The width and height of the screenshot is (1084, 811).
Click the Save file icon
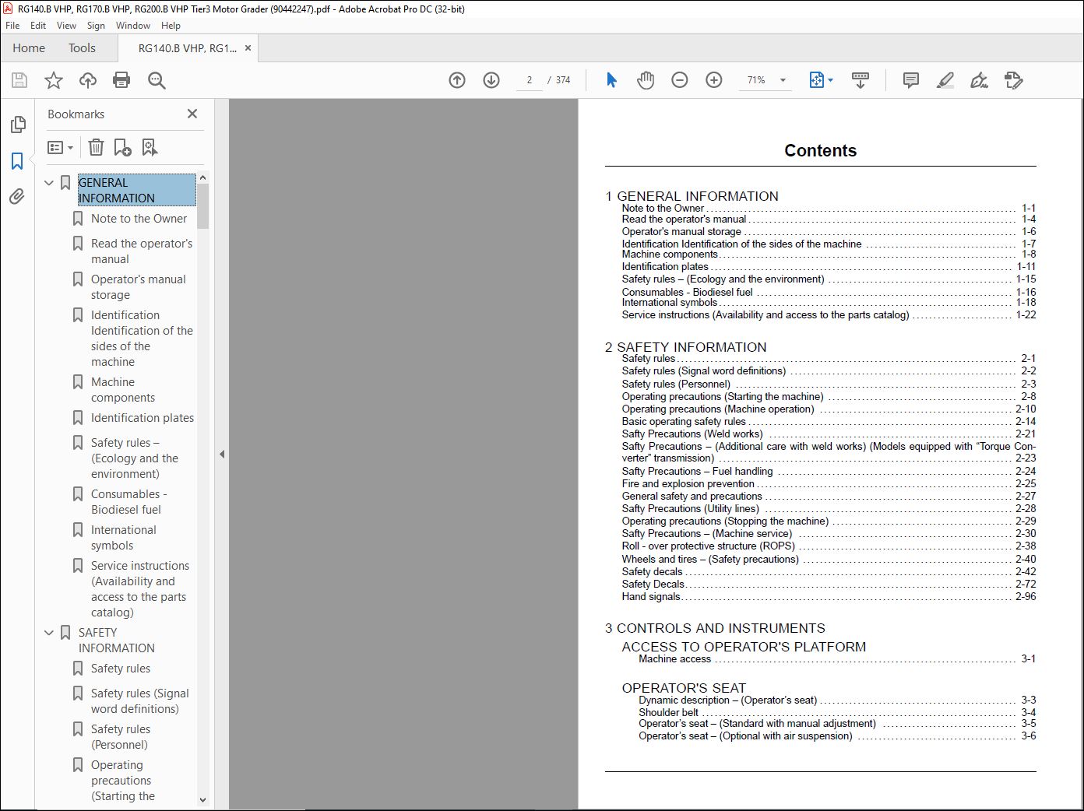pos(19,80)
